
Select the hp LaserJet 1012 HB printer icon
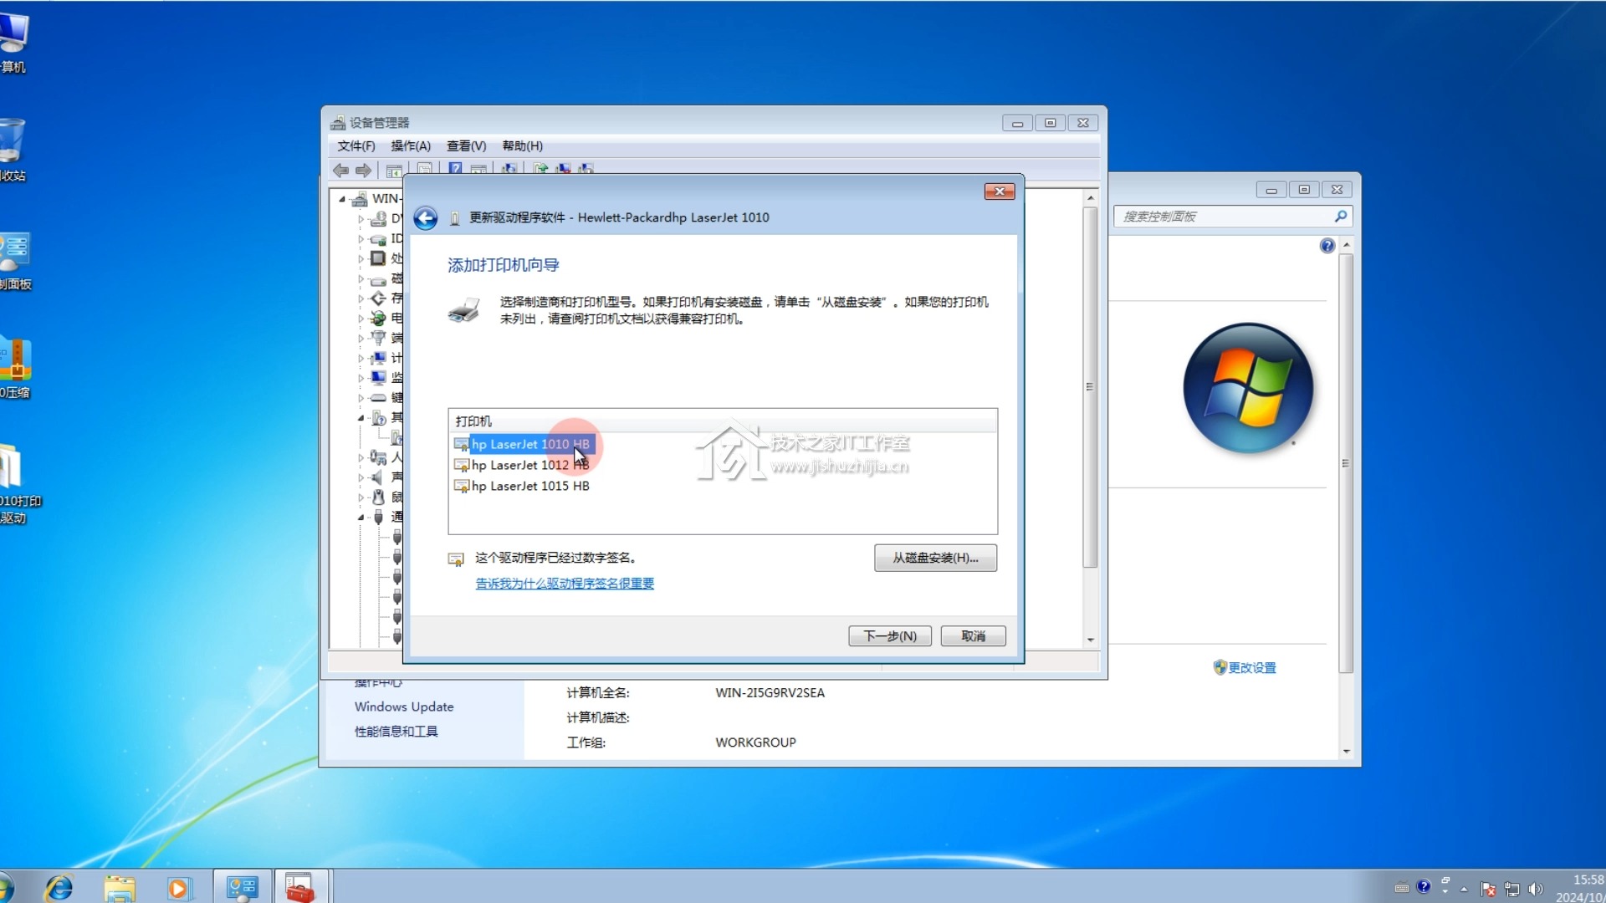click(x=462, y=465)
